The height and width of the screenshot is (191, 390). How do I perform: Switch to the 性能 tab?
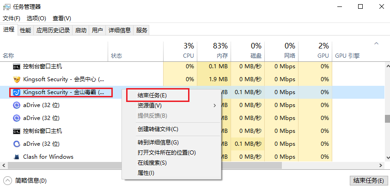coord(25,30)
